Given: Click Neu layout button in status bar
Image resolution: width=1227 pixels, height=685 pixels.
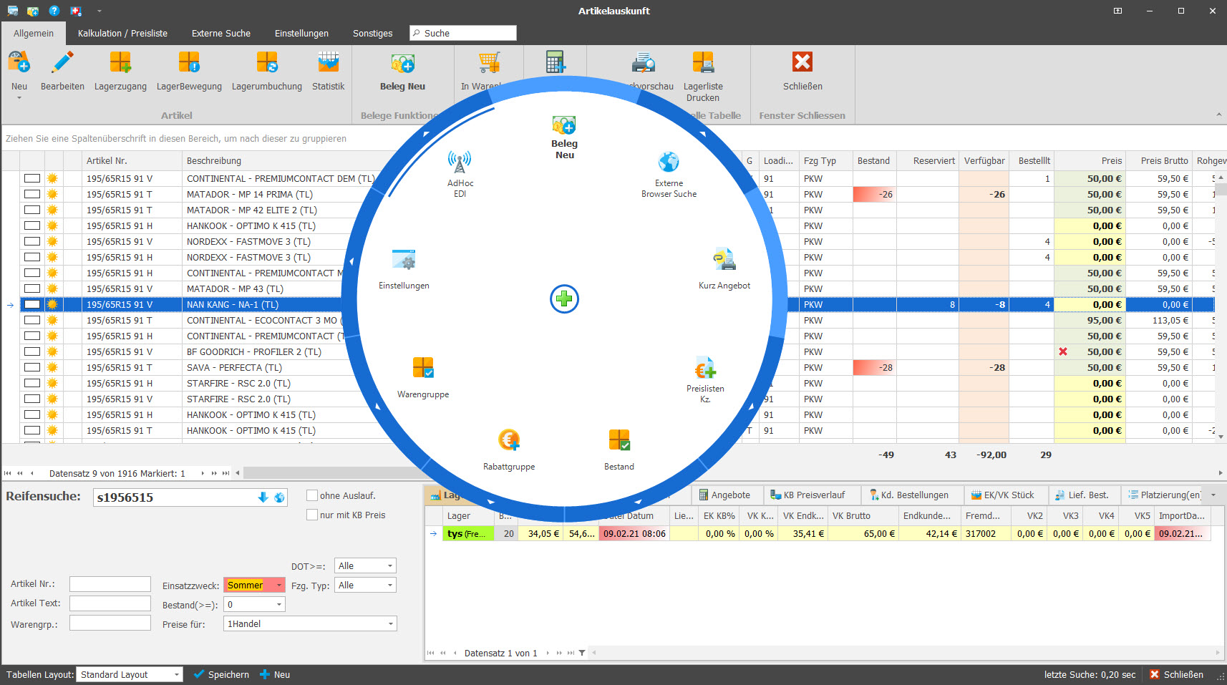Looking at the screenshot, I should (275, 674).
